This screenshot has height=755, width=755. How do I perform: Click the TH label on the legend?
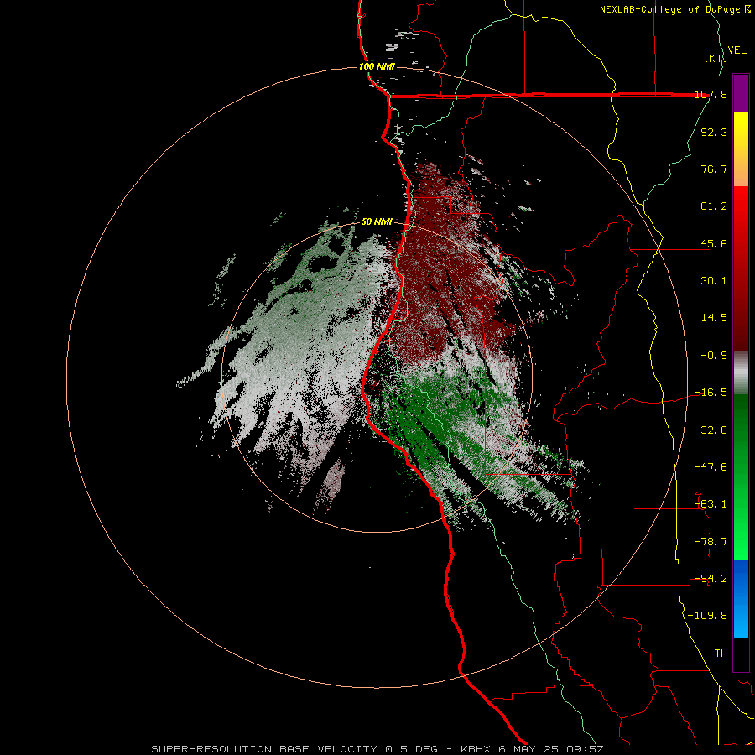point(721,653)
